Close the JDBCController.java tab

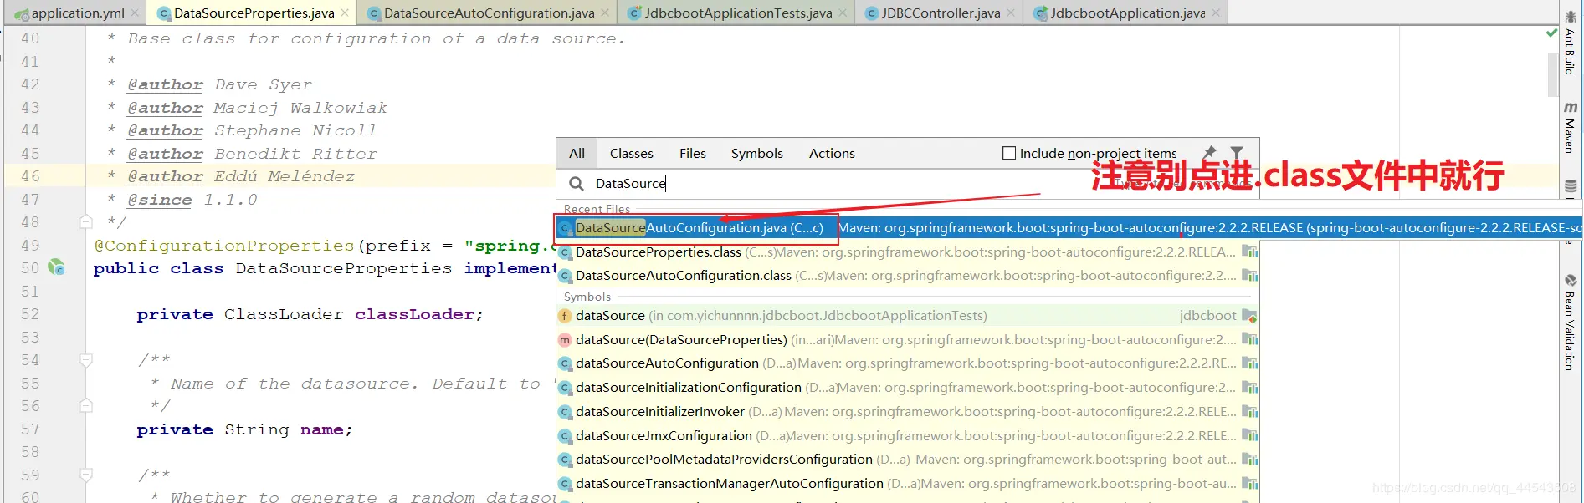pyautogui.click(x=1011, y=13)
